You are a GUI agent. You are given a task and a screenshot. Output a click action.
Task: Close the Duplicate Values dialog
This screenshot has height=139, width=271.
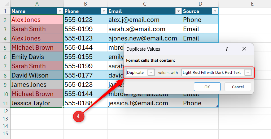244,49
